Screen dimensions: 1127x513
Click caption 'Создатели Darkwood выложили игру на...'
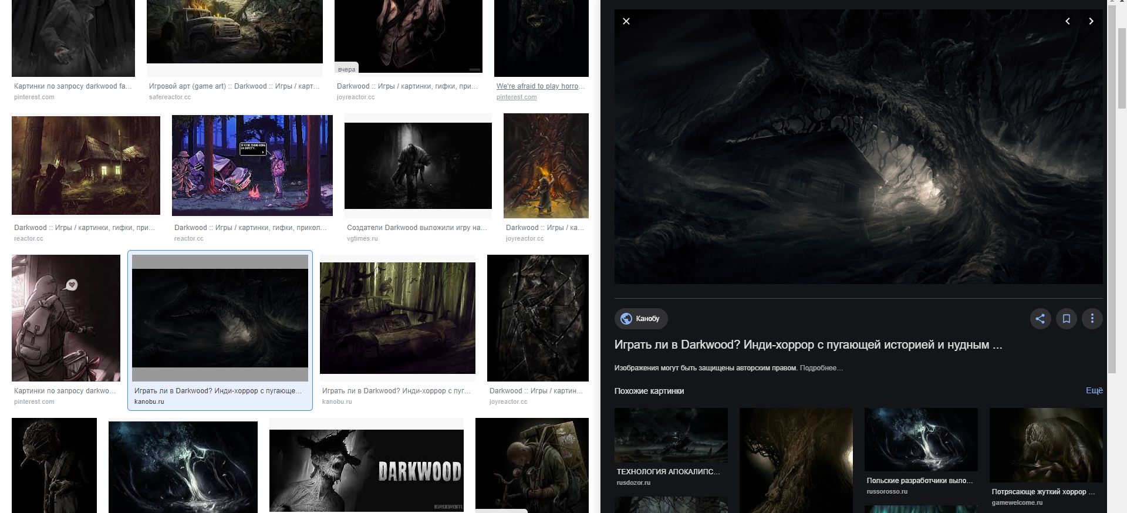(x=417, y=228)
